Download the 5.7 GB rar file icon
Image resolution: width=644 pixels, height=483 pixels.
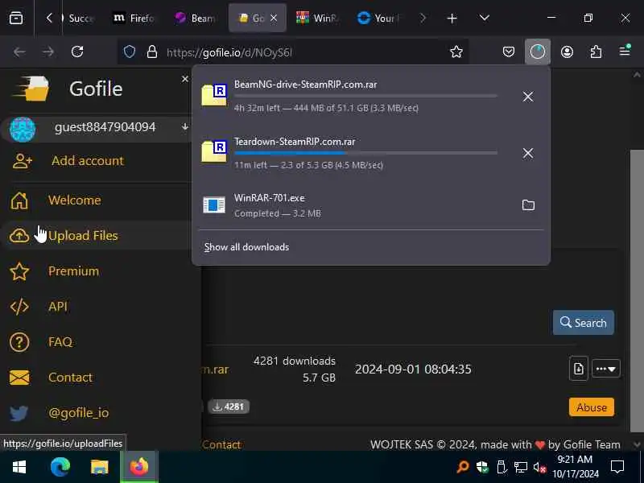coord(578,369)
